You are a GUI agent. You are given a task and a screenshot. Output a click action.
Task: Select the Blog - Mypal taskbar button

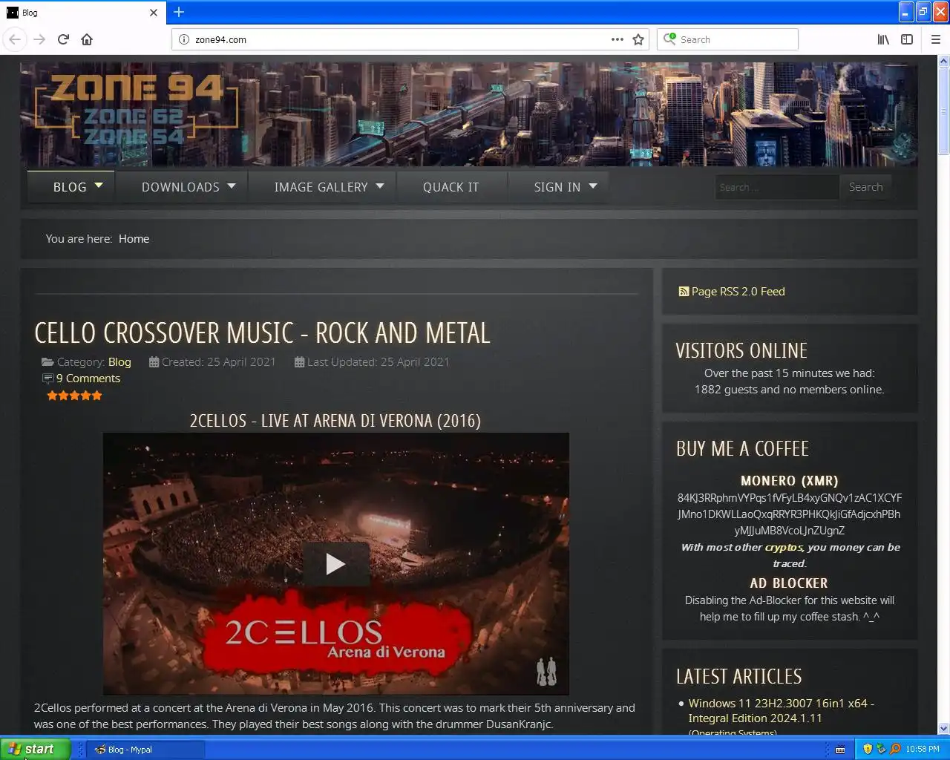(145, 750)
